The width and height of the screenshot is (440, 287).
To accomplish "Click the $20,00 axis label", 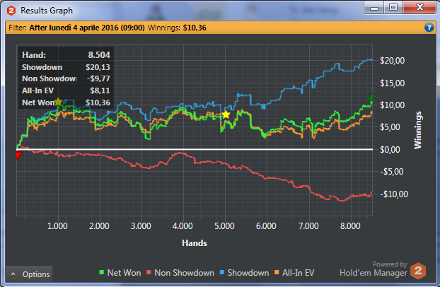I will pyautogui.click(x=392, y=61).
